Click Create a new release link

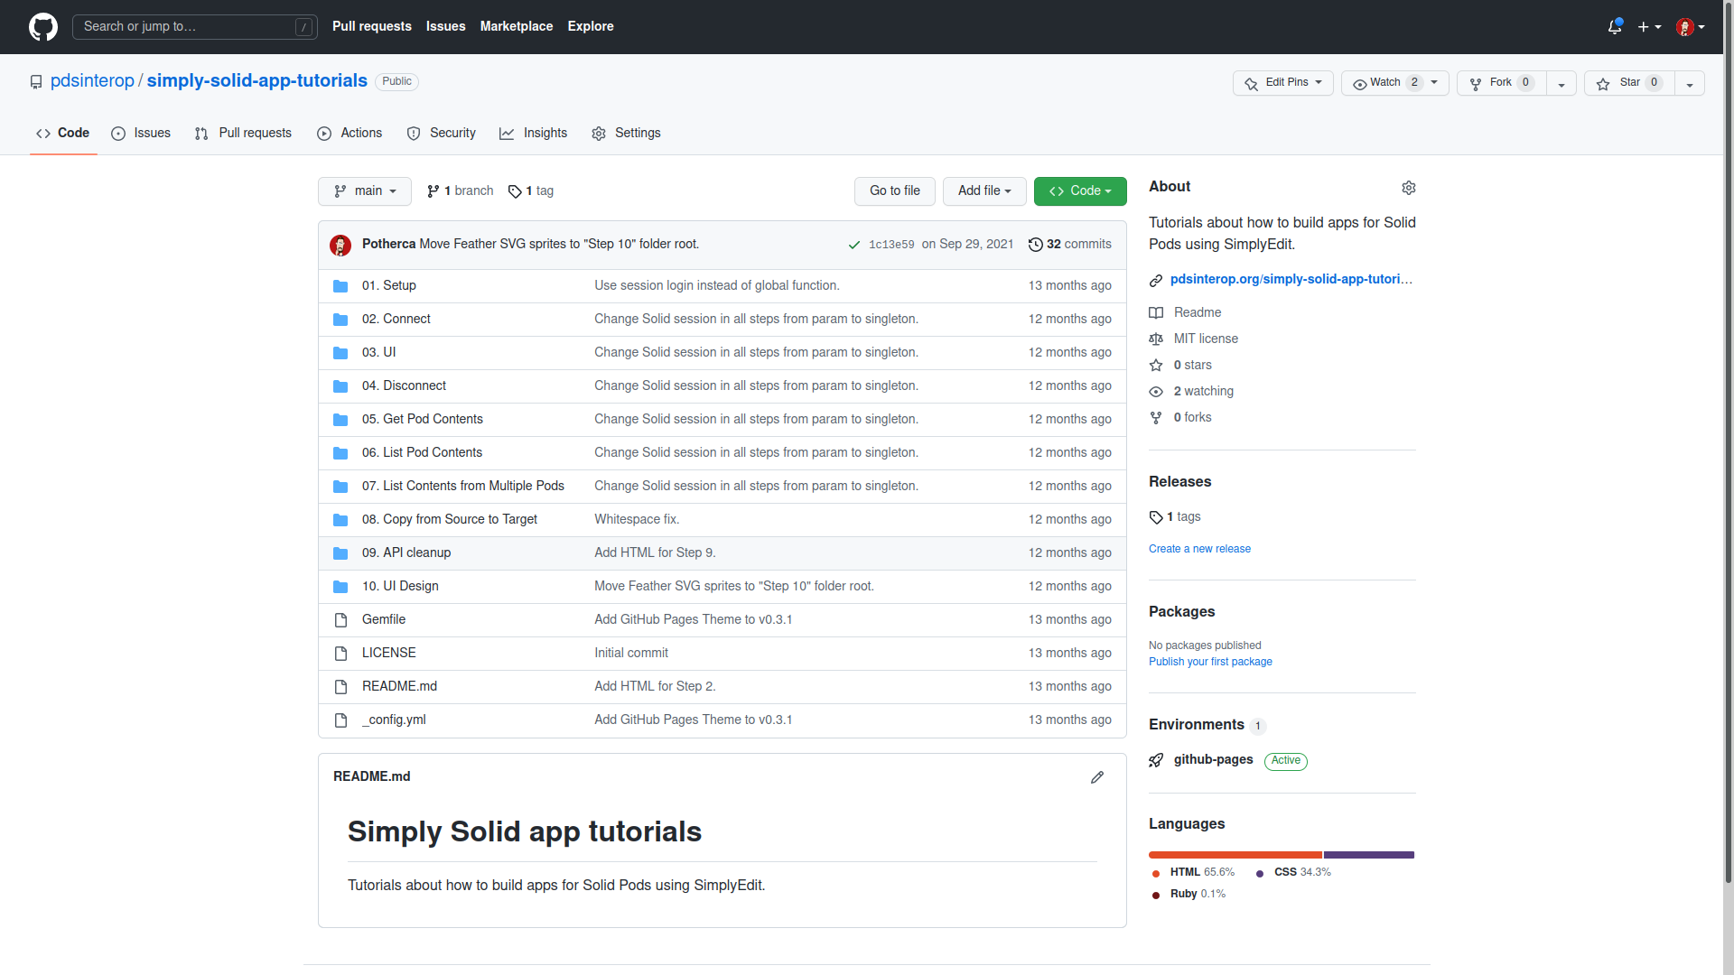[x=1199, y=549]
